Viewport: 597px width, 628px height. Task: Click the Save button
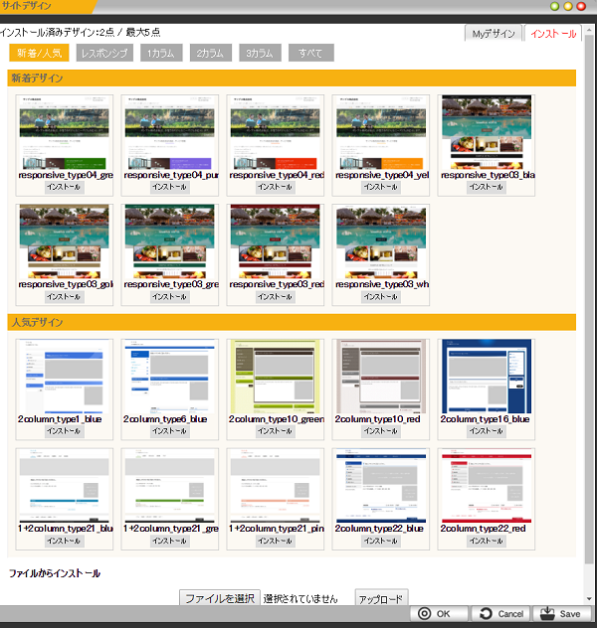562,613
